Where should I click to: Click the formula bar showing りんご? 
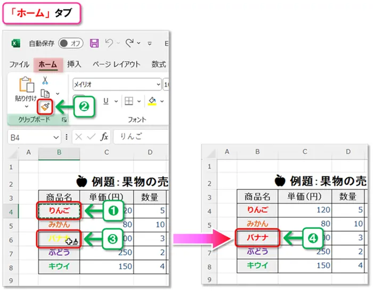[x=141, y=137]
